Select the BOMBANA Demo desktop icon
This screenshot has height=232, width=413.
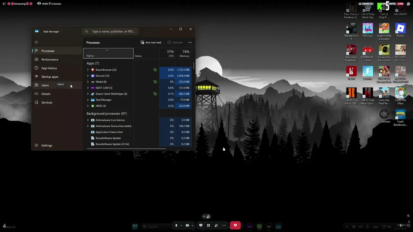[x=368, y=53]
